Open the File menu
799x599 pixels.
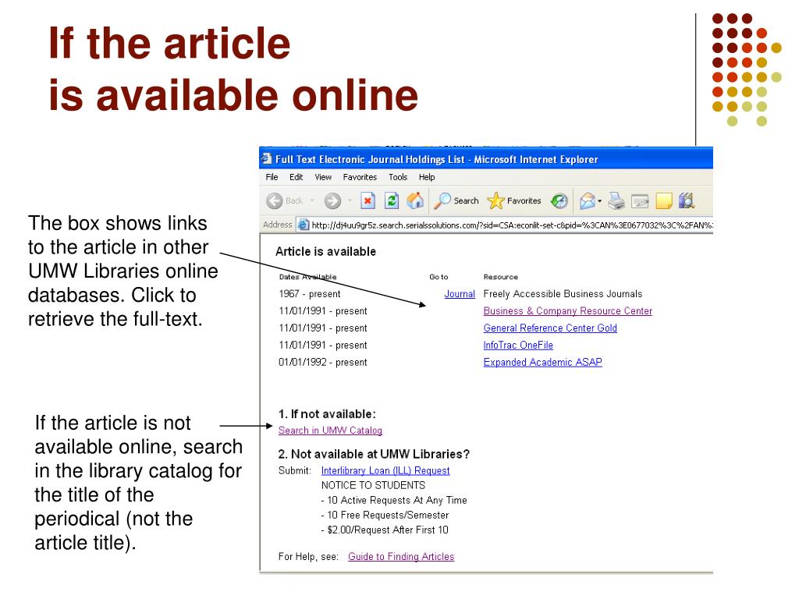[272, 177]
